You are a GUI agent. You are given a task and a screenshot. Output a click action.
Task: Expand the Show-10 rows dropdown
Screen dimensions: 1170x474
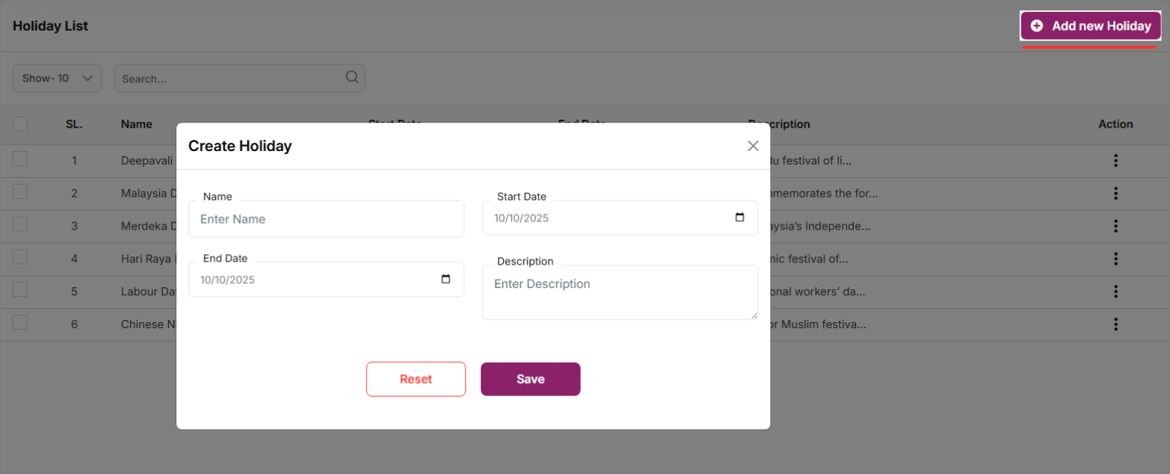click(57, 78)
